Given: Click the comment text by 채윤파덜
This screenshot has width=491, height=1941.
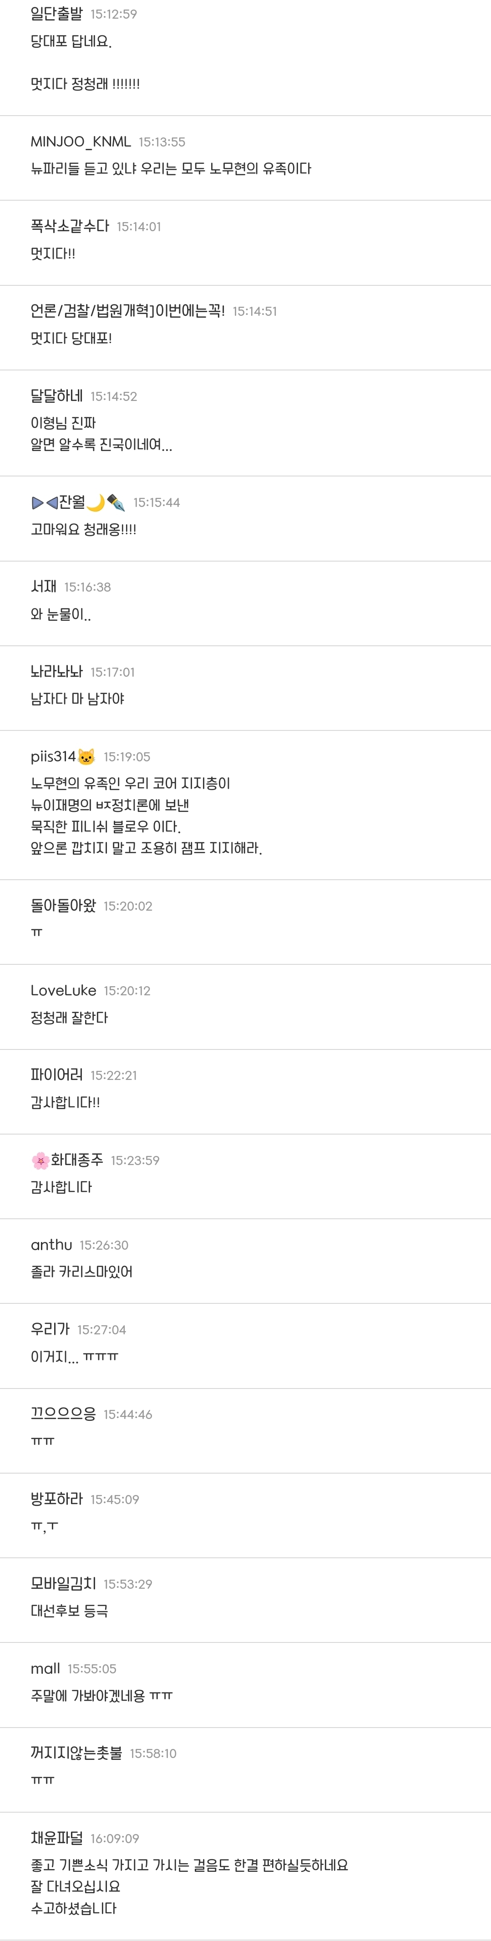Looking at the screenshot, I should pos(189,1887).
